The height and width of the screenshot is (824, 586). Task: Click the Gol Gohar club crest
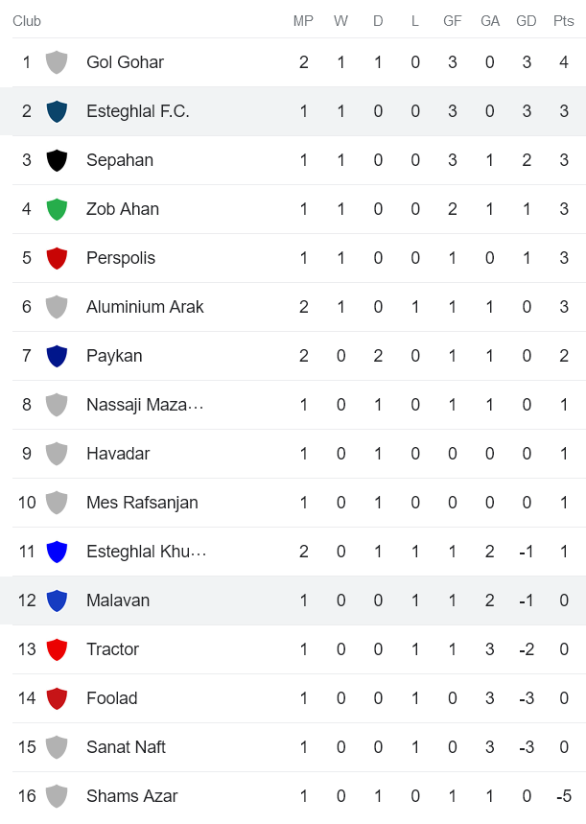tap(57, 62)
